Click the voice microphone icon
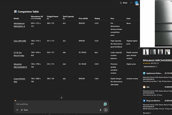The height and width of the screenshot is (115, 172). point(100,110)
